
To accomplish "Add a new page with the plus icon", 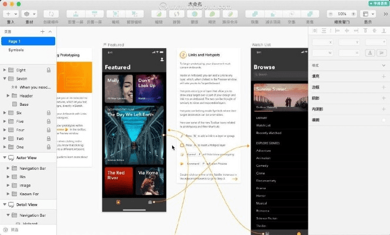I will coord(42,31).
